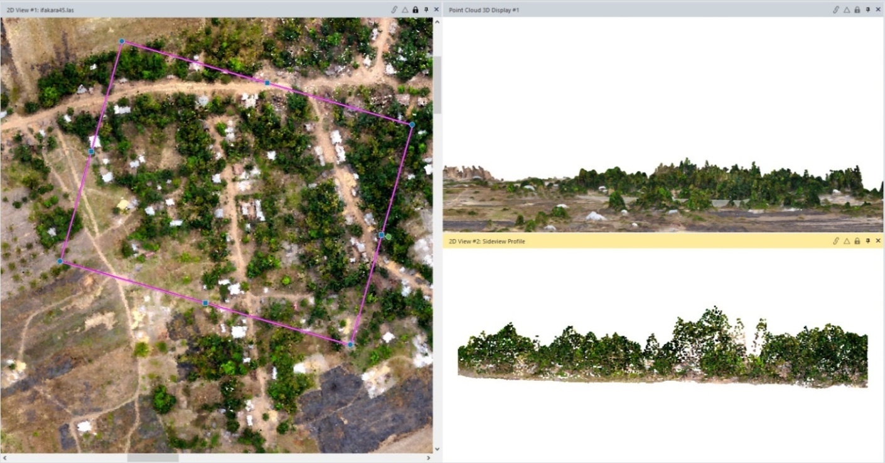885x463 pixels.
Task: Click the top edge midpoint square handle
Action: [267, 83]
